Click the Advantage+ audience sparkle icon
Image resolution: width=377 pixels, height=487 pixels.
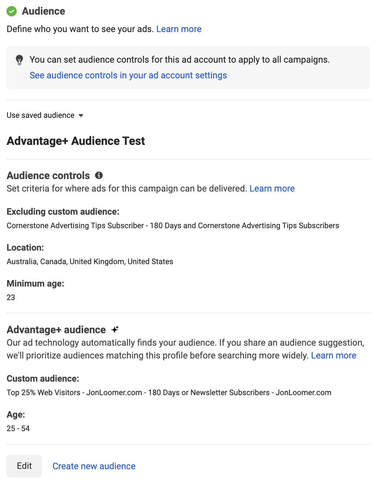point(115,330)
